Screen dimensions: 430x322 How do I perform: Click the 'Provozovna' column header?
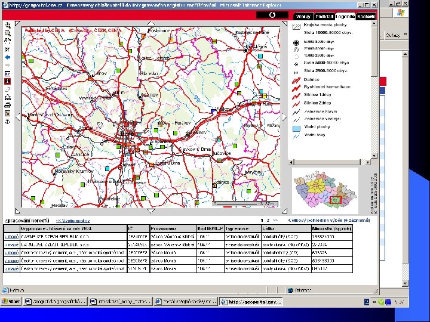[x=173, y=228]
